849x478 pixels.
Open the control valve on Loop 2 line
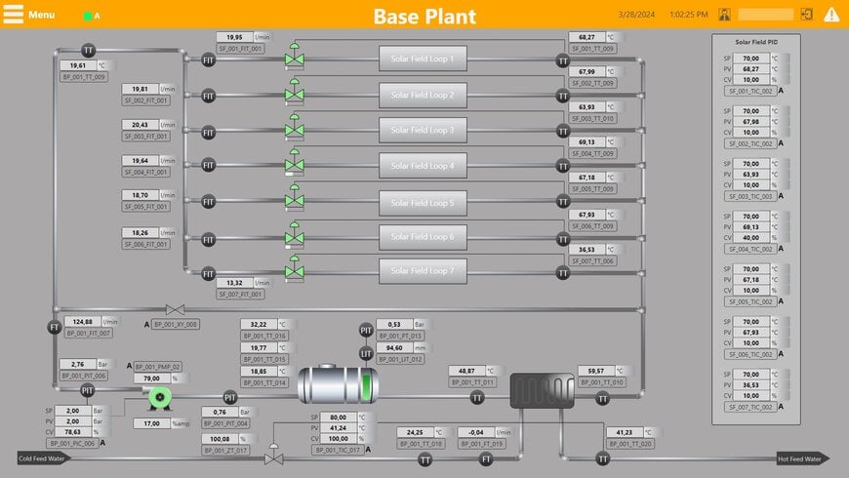tap(295, 92)
